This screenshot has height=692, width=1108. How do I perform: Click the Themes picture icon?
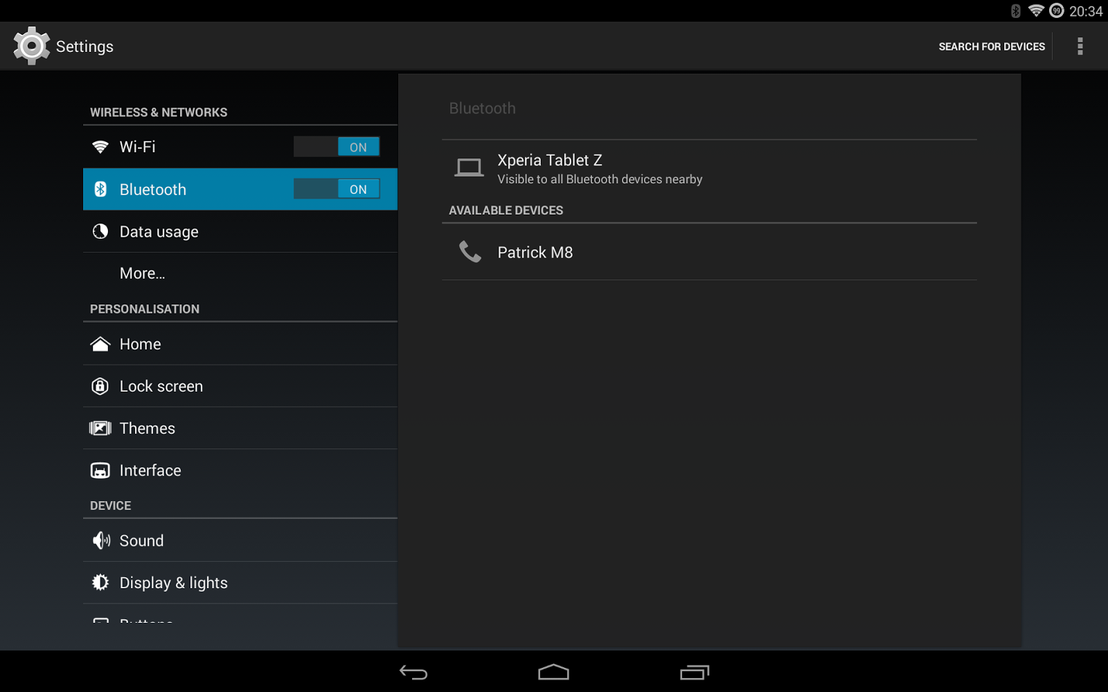[x=100, y=428]
